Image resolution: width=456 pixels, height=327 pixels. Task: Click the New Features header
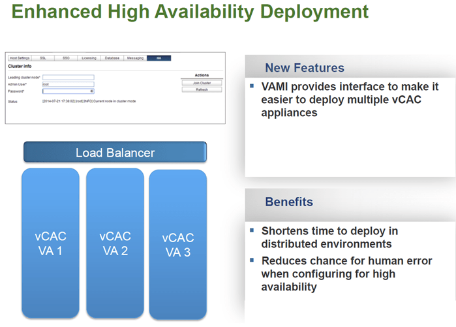coord(304,68)
